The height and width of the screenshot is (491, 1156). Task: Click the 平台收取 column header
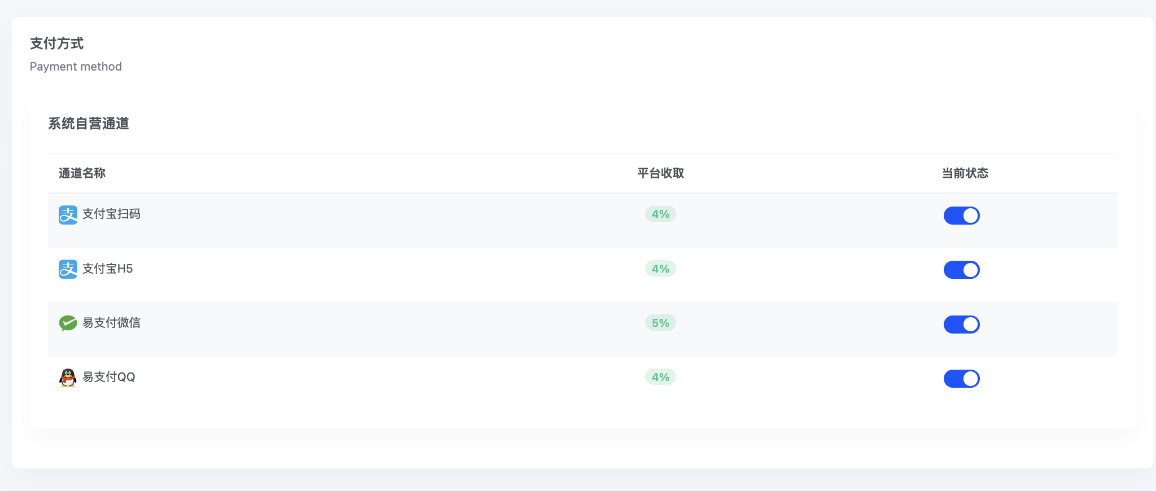tap(660, 173)
